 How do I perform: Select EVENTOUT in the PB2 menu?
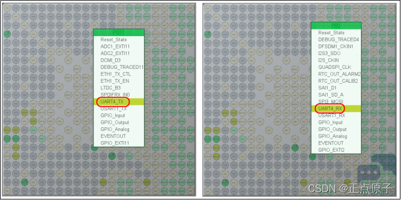click(336, 143)
